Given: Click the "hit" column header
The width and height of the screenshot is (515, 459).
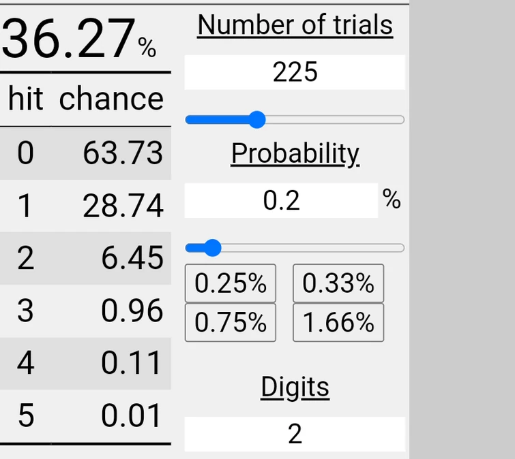Looking at the screenshot, I should point(25,99).
